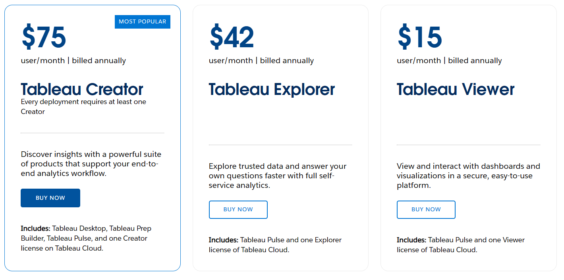Click the Buy Now button for Tableau Explorer
This screenshot has height=280, width=564.
tap(238, 210)
